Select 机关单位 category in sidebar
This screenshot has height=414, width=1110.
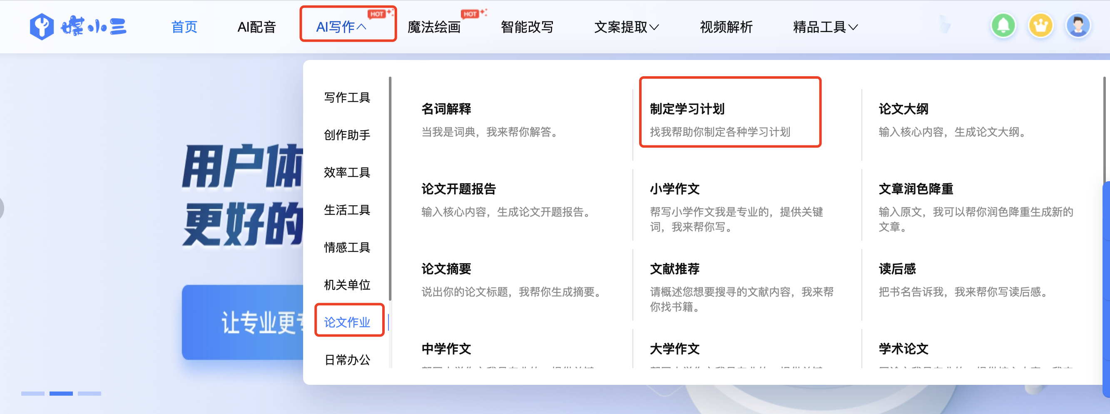tap(347, 285)
